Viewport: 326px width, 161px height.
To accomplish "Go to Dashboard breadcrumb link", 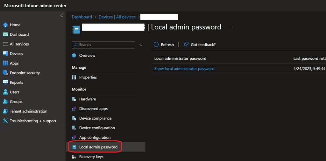I will pos(82,17).
